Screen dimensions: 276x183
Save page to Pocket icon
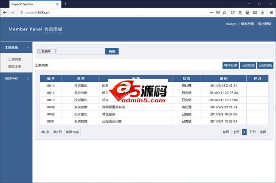coord(218,12)
